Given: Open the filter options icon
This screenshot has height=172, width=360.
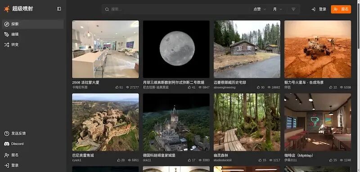Looking at the screenshot, I should pos(293,9).
